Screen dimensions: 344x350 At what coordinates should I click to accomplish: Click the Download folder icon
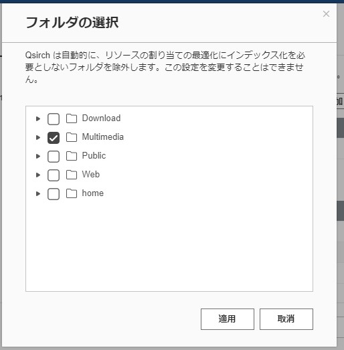coord(72,118)
